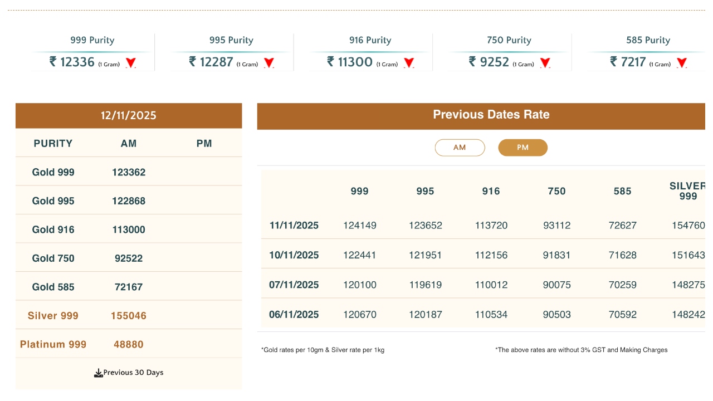Click red down arrow beside 585 Purity rate
Screen dimensions: 713x401
[682, 63]
